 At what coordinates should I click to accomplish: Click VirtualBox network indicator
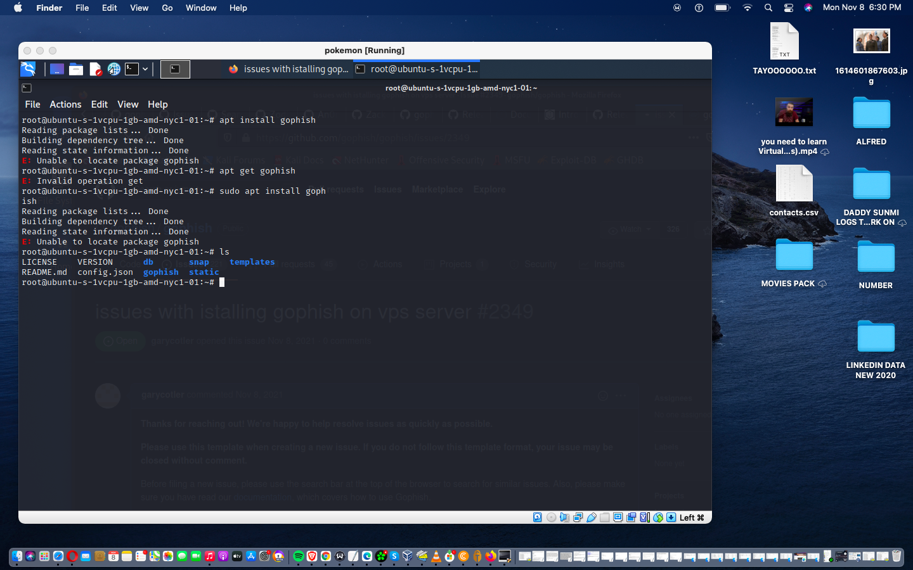click(x=578, y=517)
